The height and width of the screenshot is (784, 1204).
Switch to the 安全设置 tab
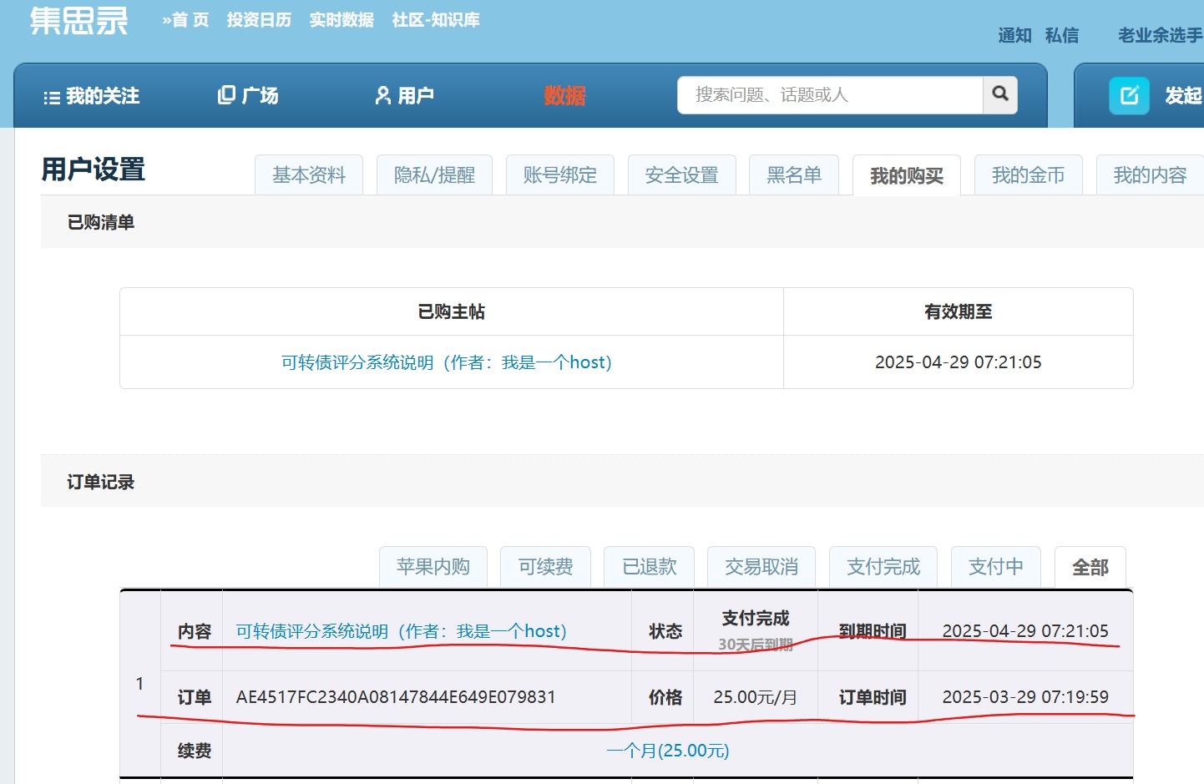pos(681,175)
